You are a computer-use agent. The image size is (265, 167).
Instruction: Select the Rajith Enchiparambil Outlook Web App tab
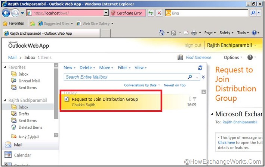tap(51, 33)
